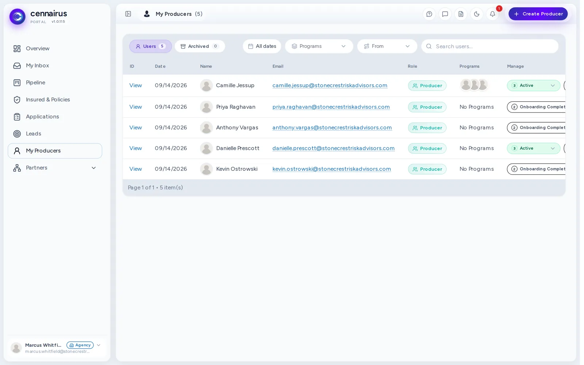Screen dimensions: 584x365
Task: Open Applications in sidebar
Action: [55, 117]
